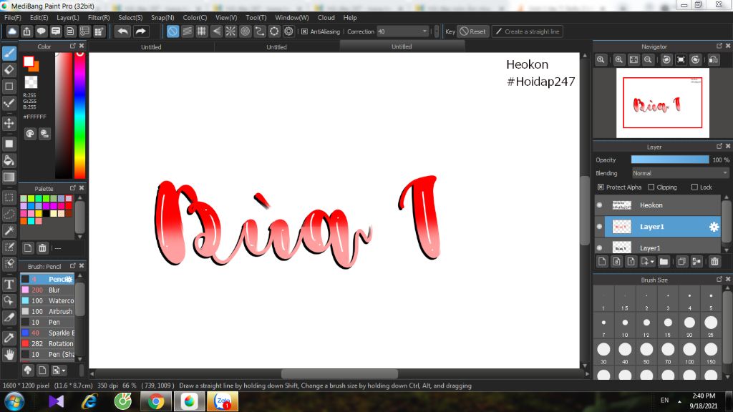The width and height of the screenshot is (733, 412).
Task: Open the Filter(R) menu
Action: [x=98, y=17]
